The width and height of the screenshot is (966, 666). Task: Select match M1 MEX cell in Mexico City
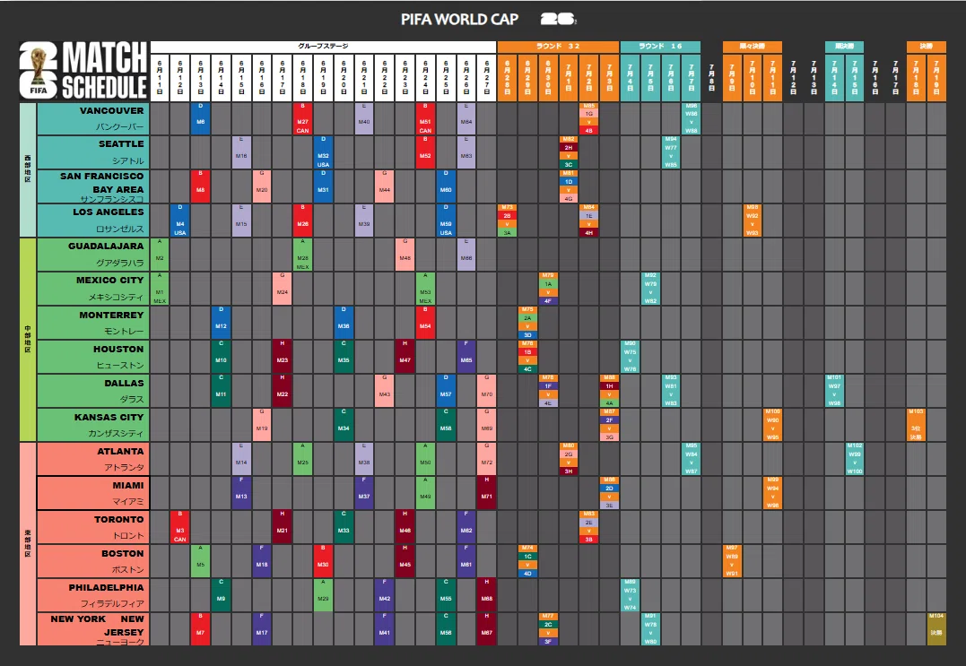coord(160,288)
